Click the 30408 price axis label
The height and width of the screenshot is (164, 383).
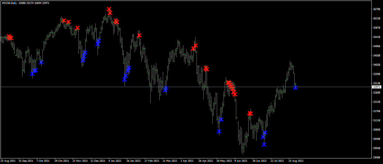[x=377, y=139]
